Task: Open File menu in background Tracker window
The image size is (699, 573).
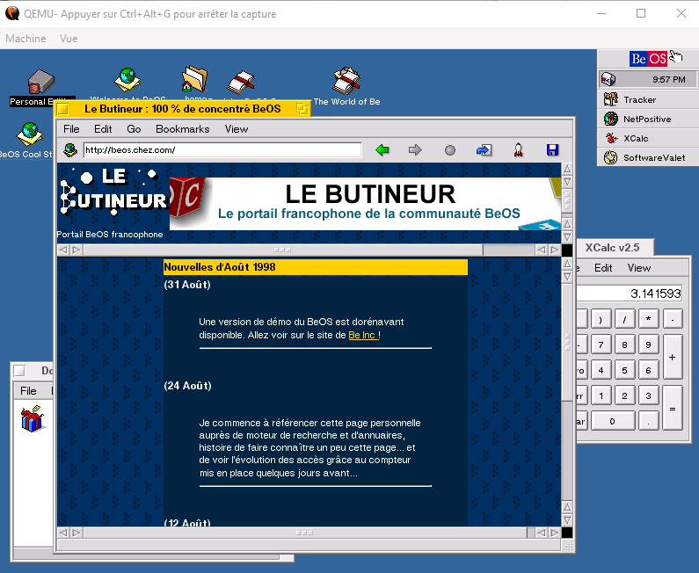Action: point(28,391)
